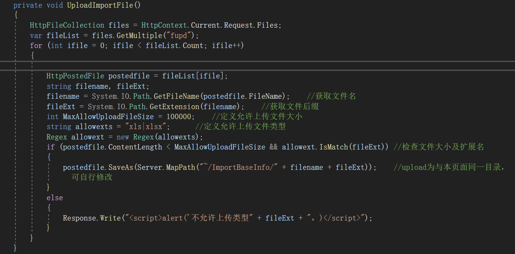Click the GetFileName method call
The width and height of the screenshot is (515, 254).
pyautogui.click(x=176, y=96)
